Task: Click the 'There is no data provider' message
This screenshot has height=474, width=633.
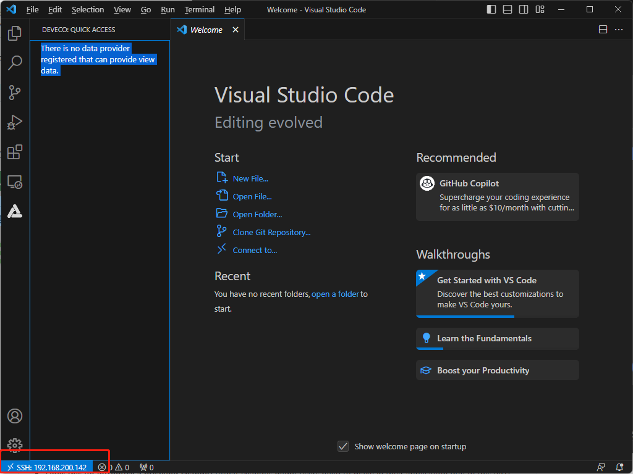Action: [98, 60]
